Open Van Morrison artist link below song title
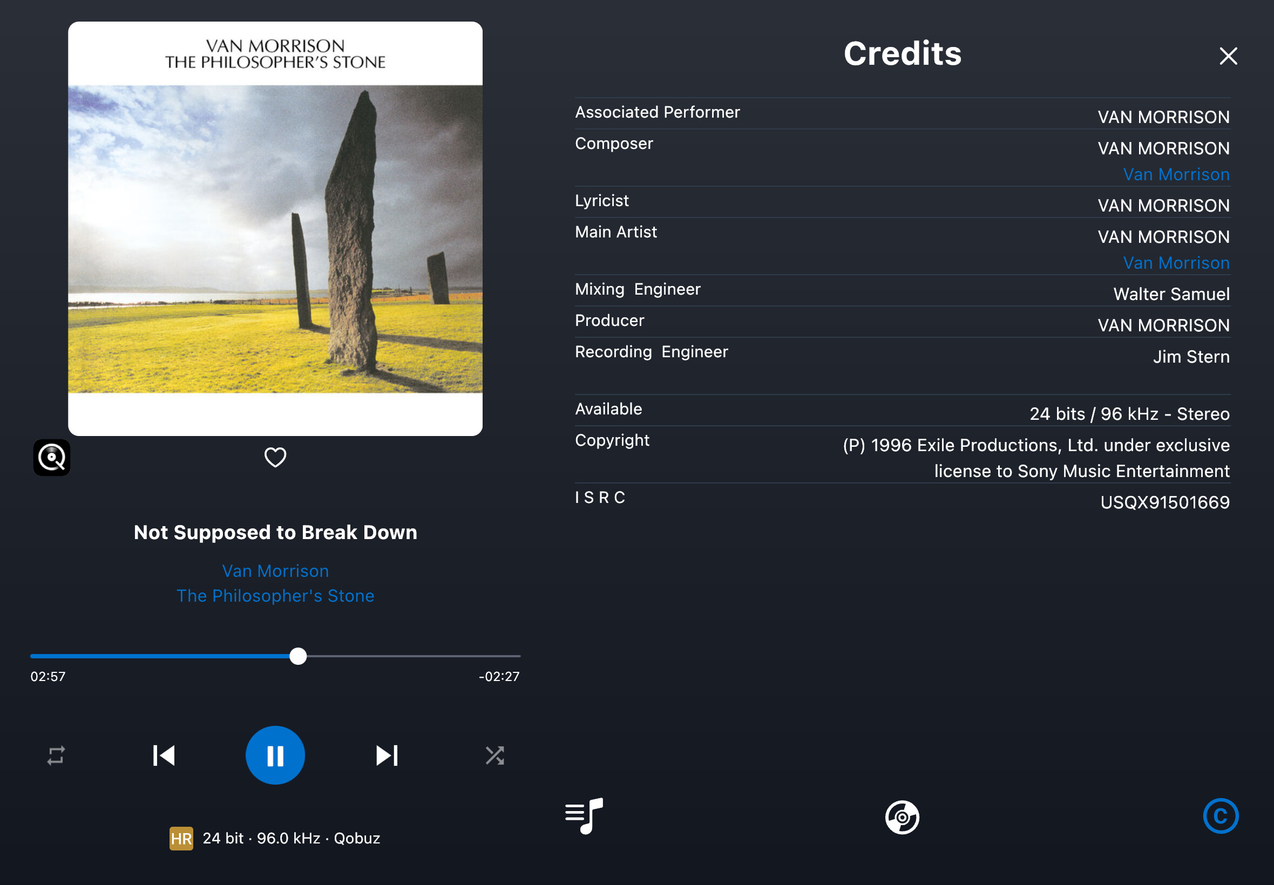 (275, 570)
